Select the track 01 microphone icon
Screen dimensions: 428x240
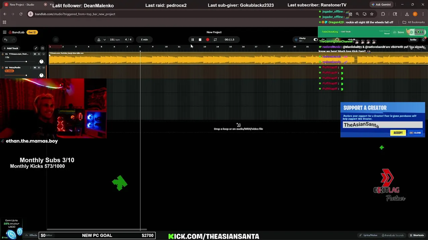click(3, 54)
